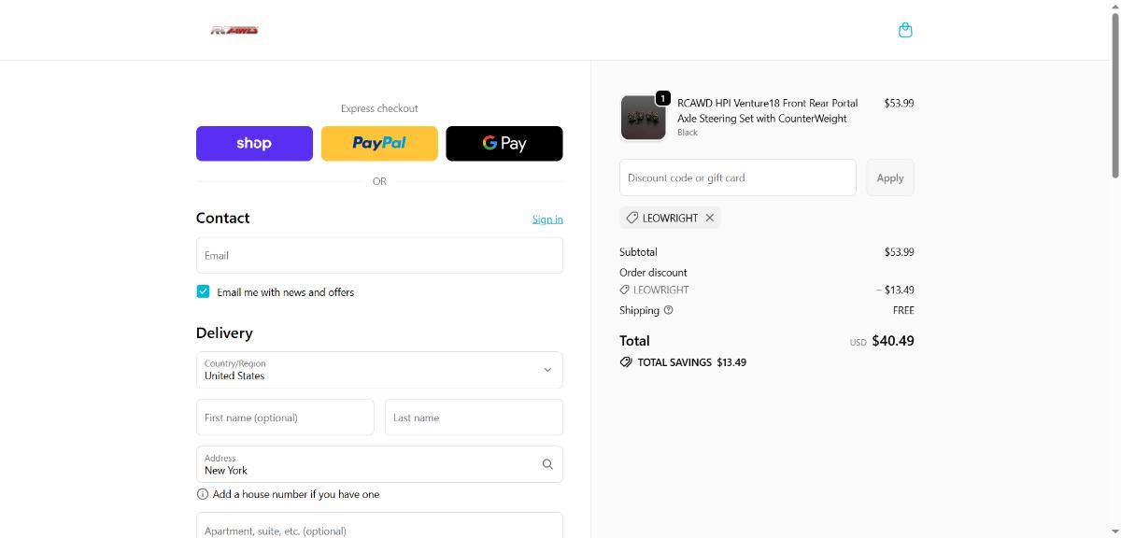Click the Address field showing New York
The width and height of the screenshot is (1121, 538).
(364, 464)
